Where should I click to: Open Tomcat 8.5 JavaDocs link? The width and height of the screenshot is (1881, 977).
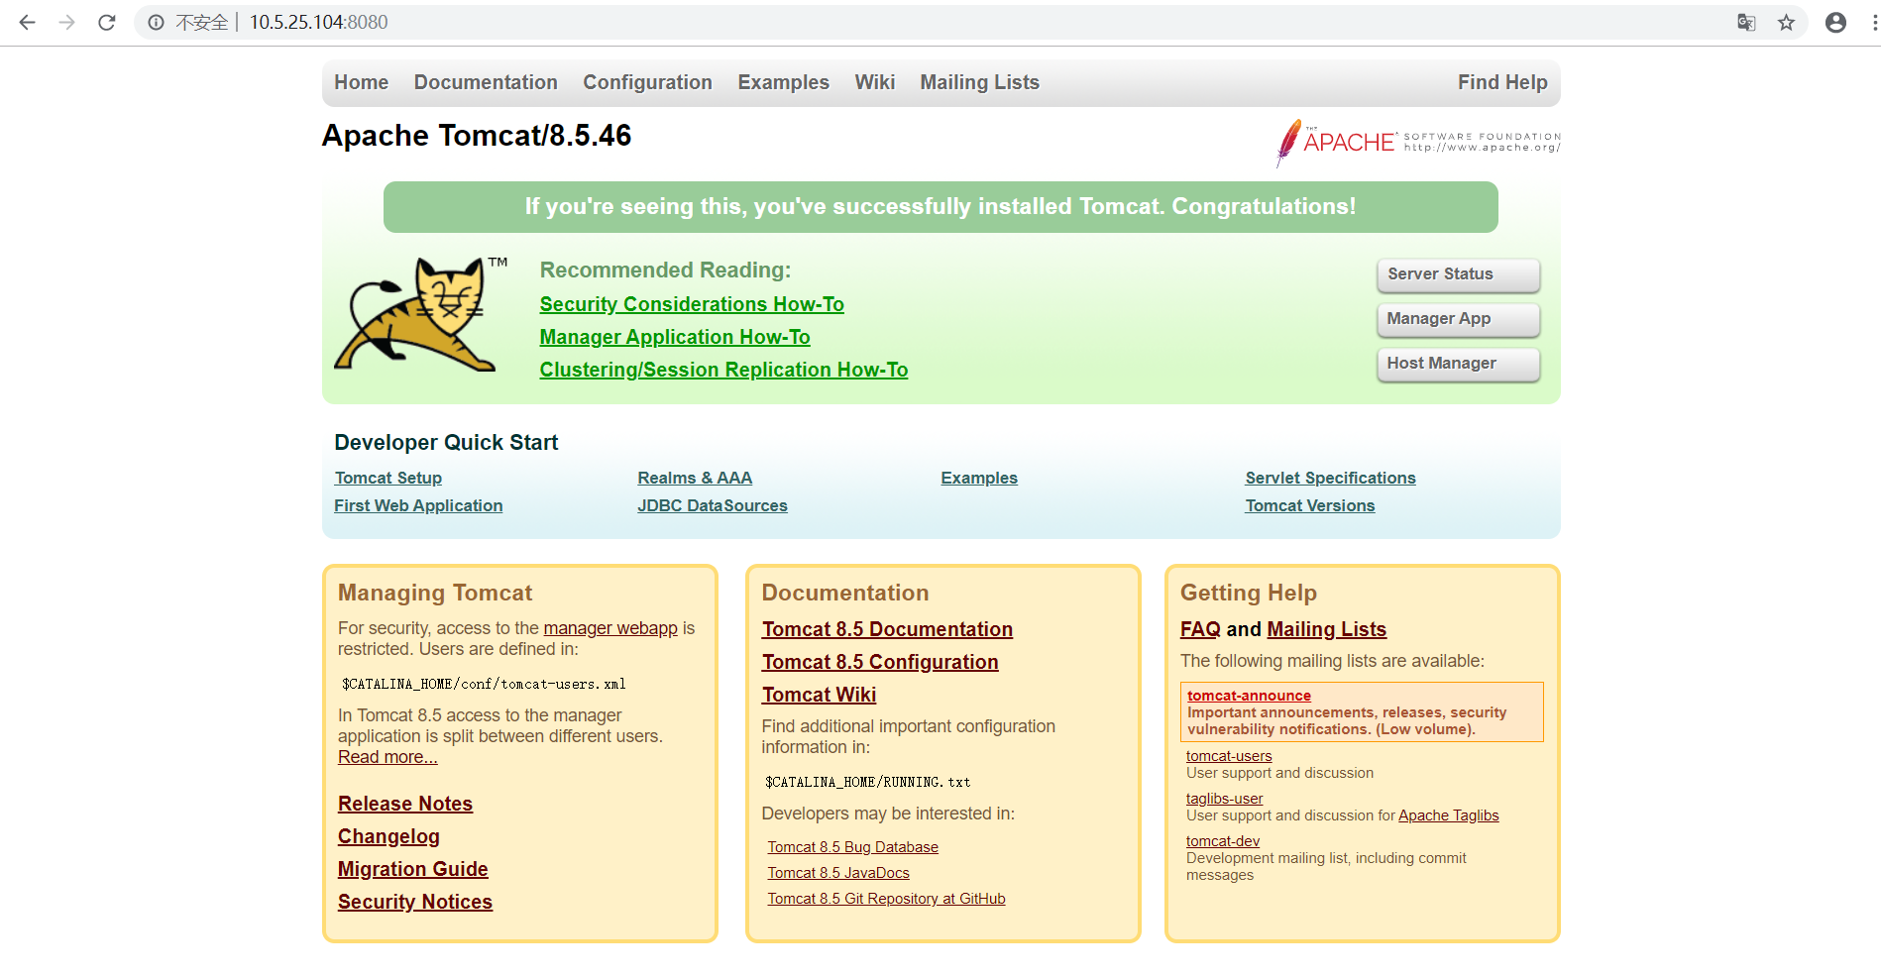[838, 873]
